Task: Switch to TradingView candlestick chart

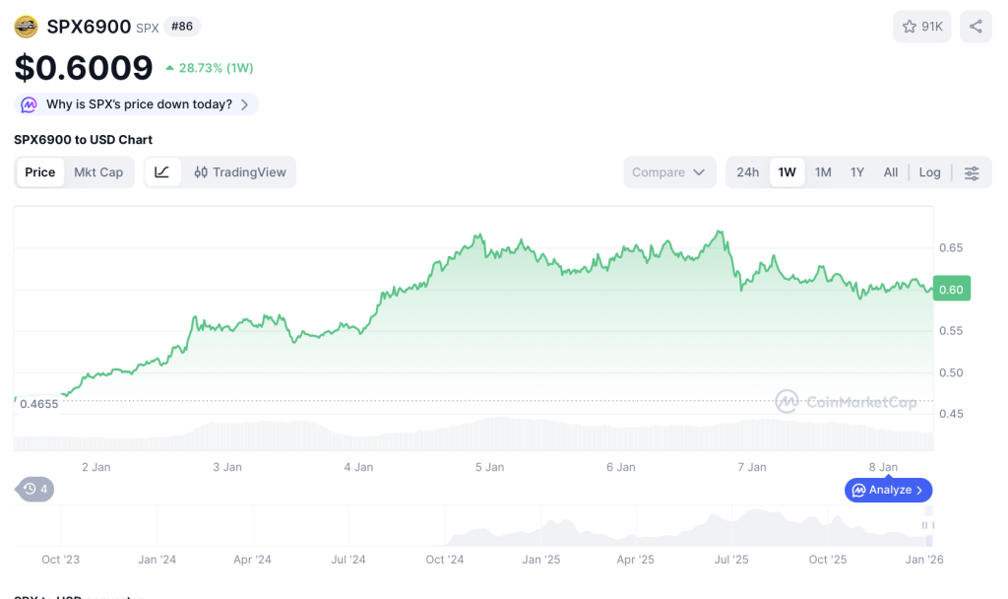Action: coord(239,171)
